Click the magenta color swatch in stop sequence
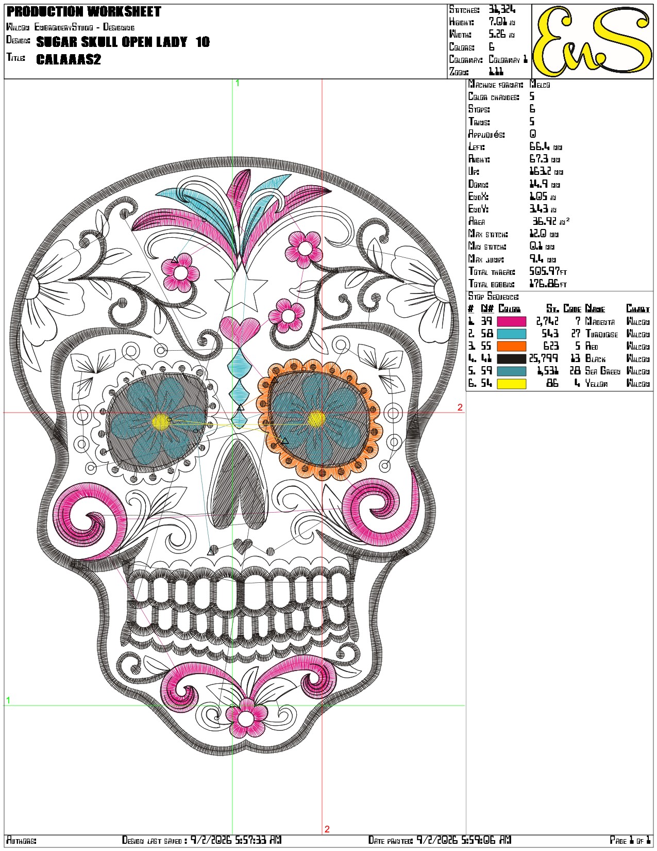 [x=511, y=321]
